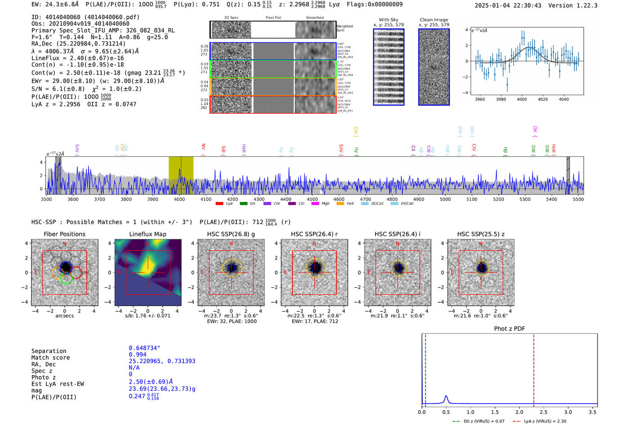
Task: Click the Gaussian emission line fit plot
Action: point(527,61)
